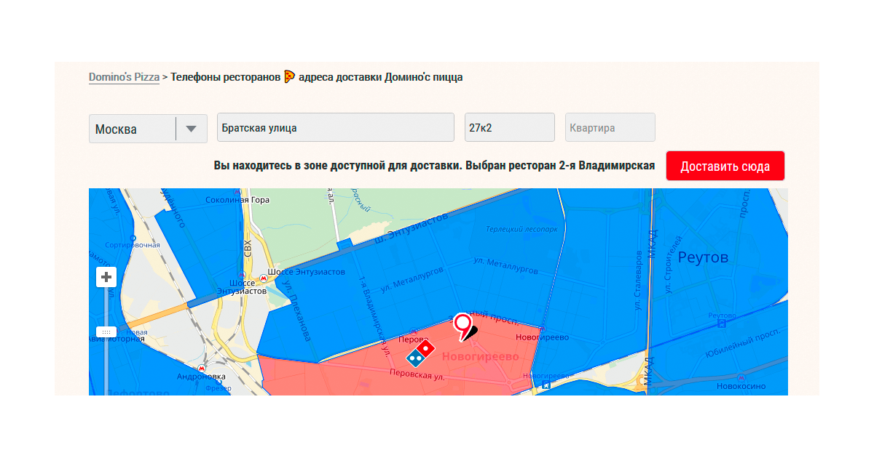Click the Реутов city label
The image size is (874, 458).
pyautogui.click(x=703, y=257)
